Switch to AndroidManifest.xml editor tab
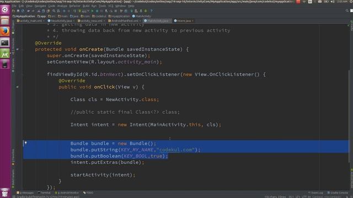Viewport: 353px width, 198px height. tap(124, 21)
